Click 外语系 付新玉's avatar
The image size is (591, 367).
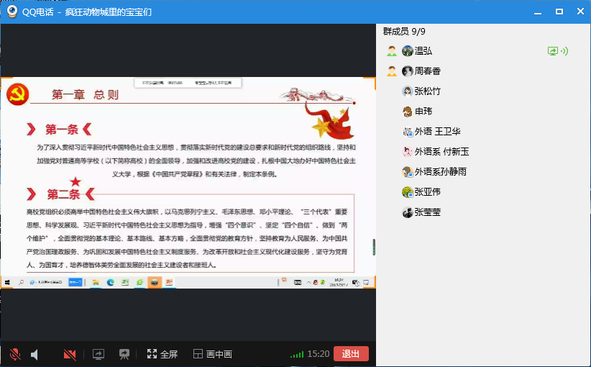tap(408, 152)
